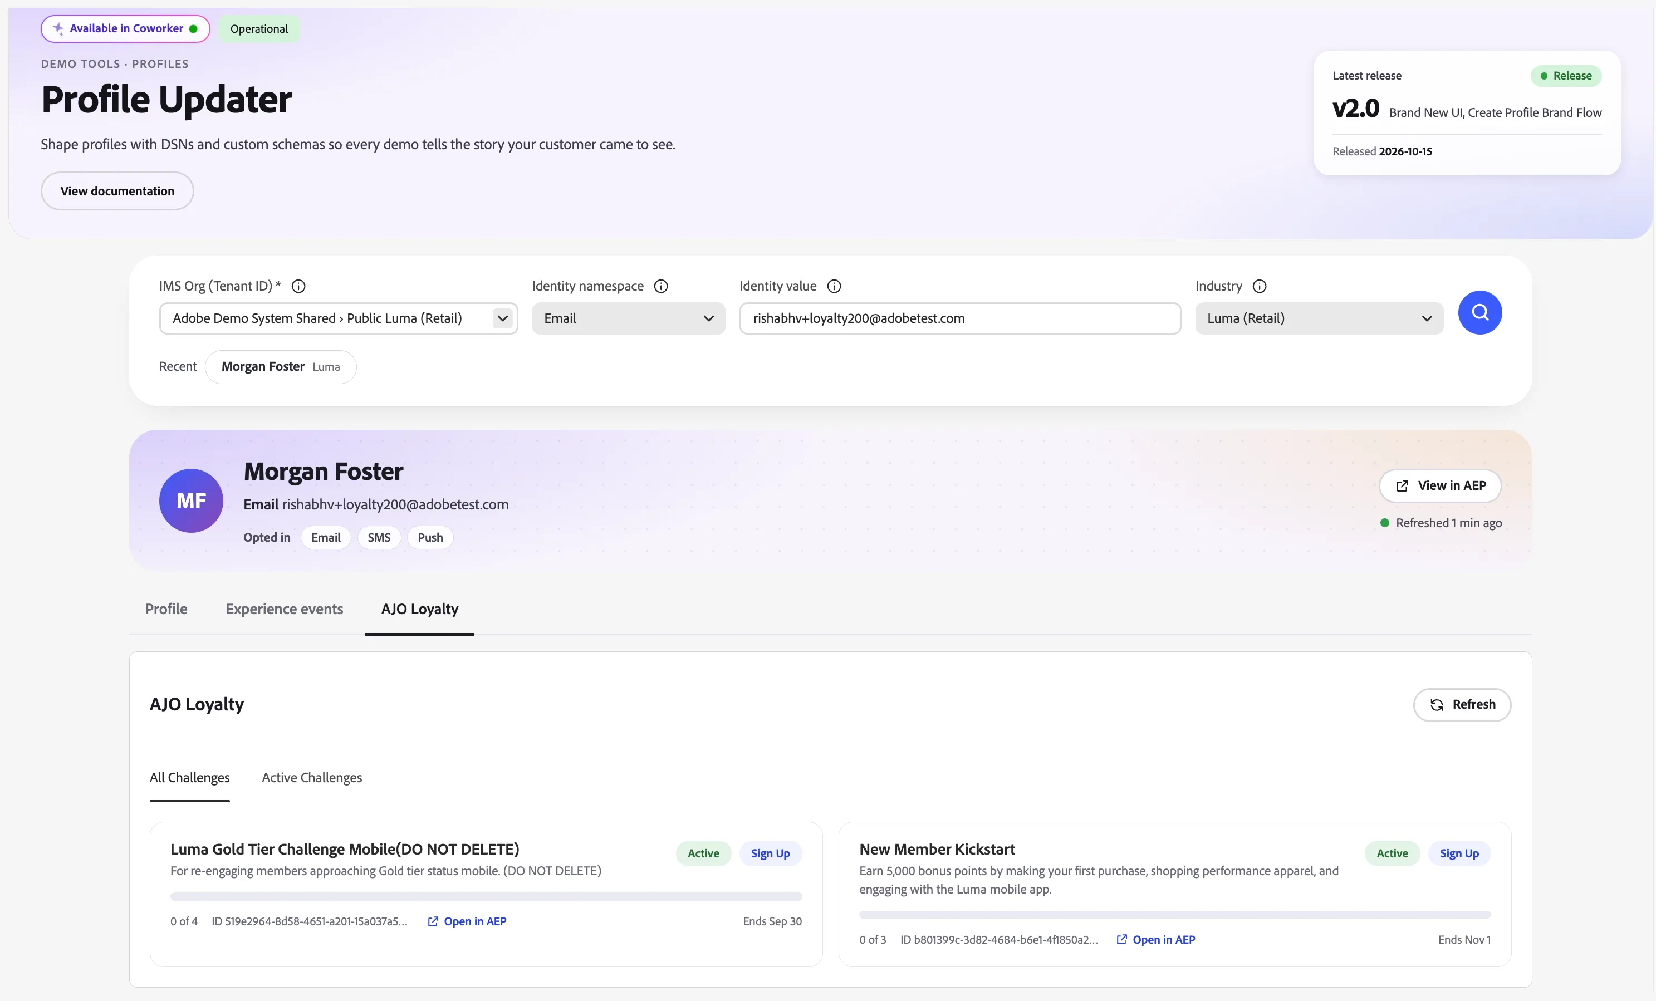Click the Email opted-in chip
Image resolution: width=1656 pixels, height=1001 pixels.
pyautogui.click(x=326, y=537)
